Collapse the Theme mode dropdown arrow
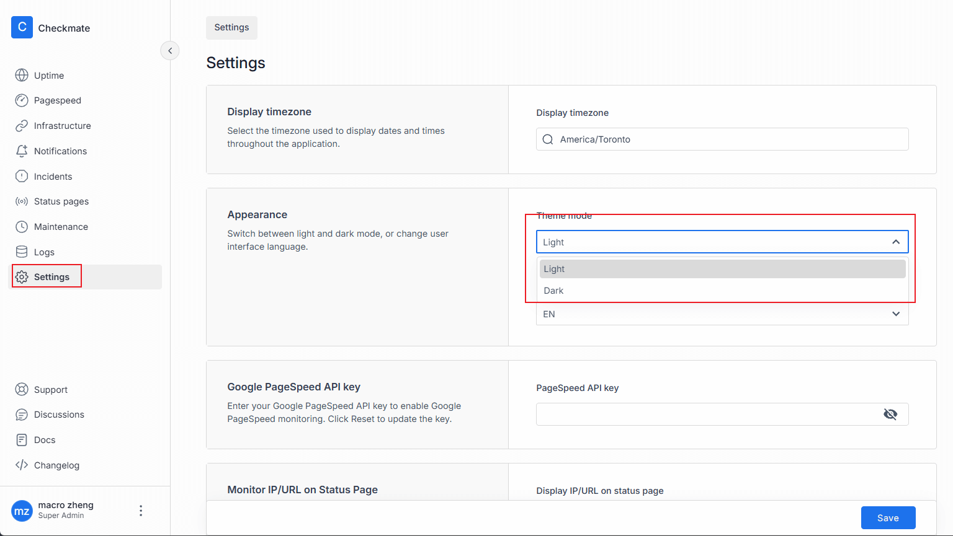The image size is (953, 536). pyautogui.click(x=895, y=242)
